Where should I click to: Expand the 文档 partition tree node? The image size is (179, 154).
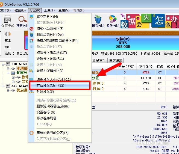[13, 82]
